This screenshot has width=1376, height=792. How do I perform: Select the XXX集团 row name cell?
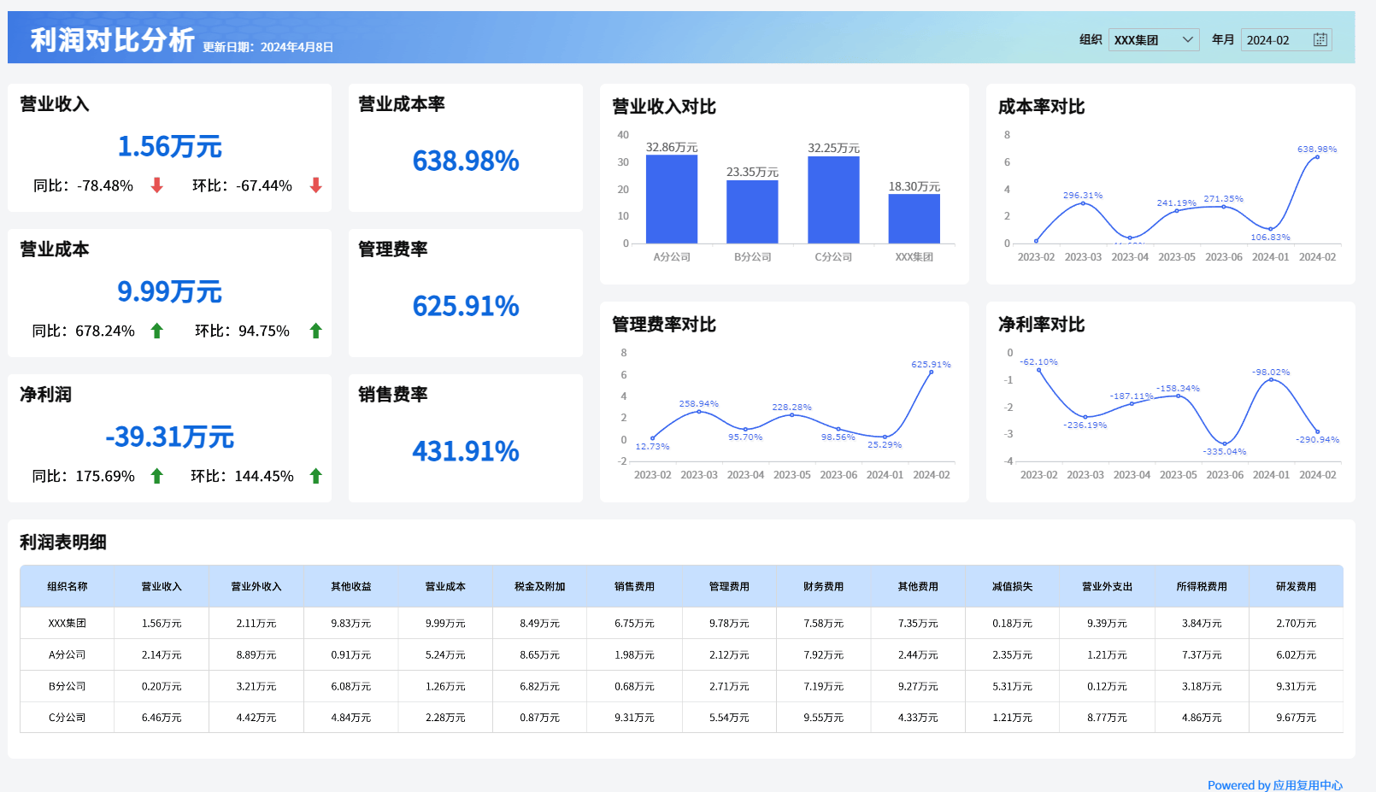(x=68, y=623)
